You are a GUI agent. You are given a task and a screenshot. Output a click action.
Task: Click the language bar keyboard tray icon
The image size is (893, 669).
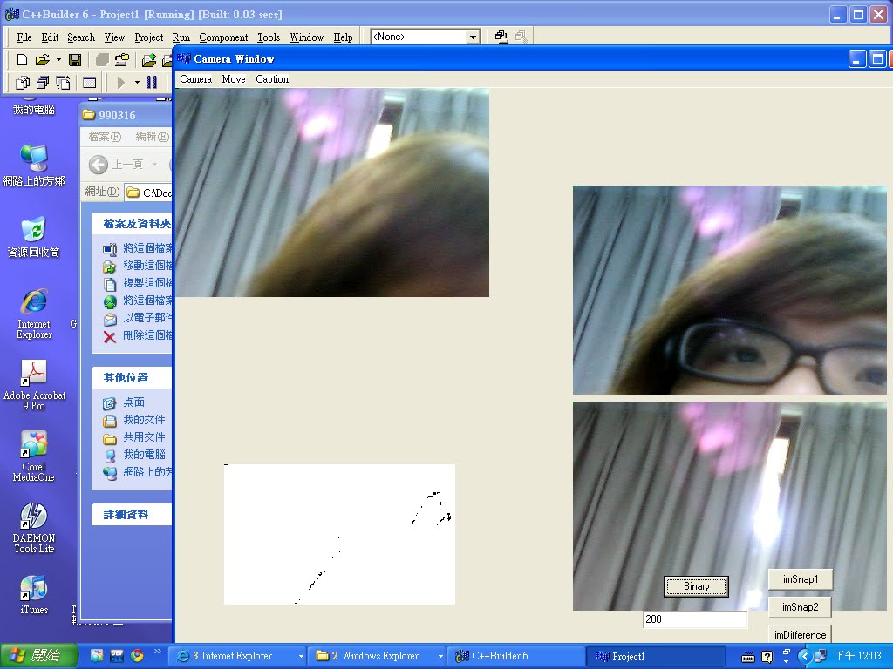748,657
